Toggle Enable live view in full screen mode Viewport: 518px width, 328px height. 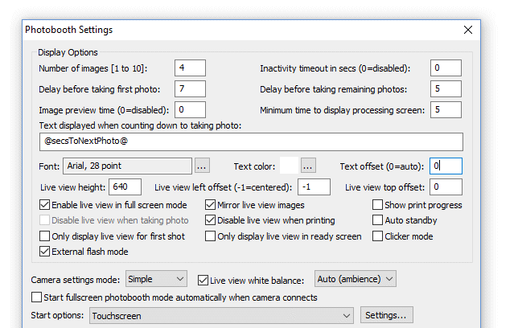[45, 205]
